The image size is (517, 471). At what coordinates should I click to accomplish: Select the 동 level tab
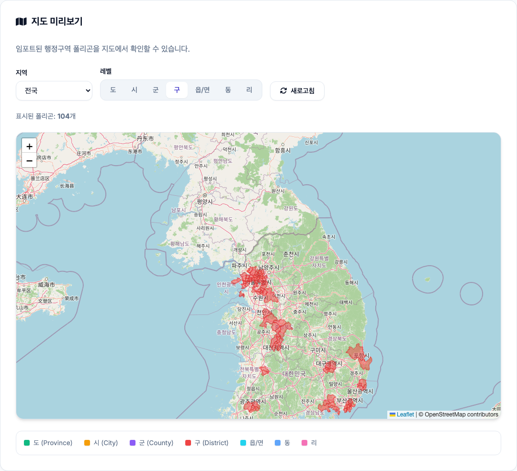point(228,90)
